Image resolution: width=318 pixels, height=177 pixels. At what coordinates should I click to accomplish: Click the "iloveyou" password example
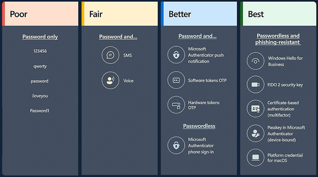[x=40, y=96]
